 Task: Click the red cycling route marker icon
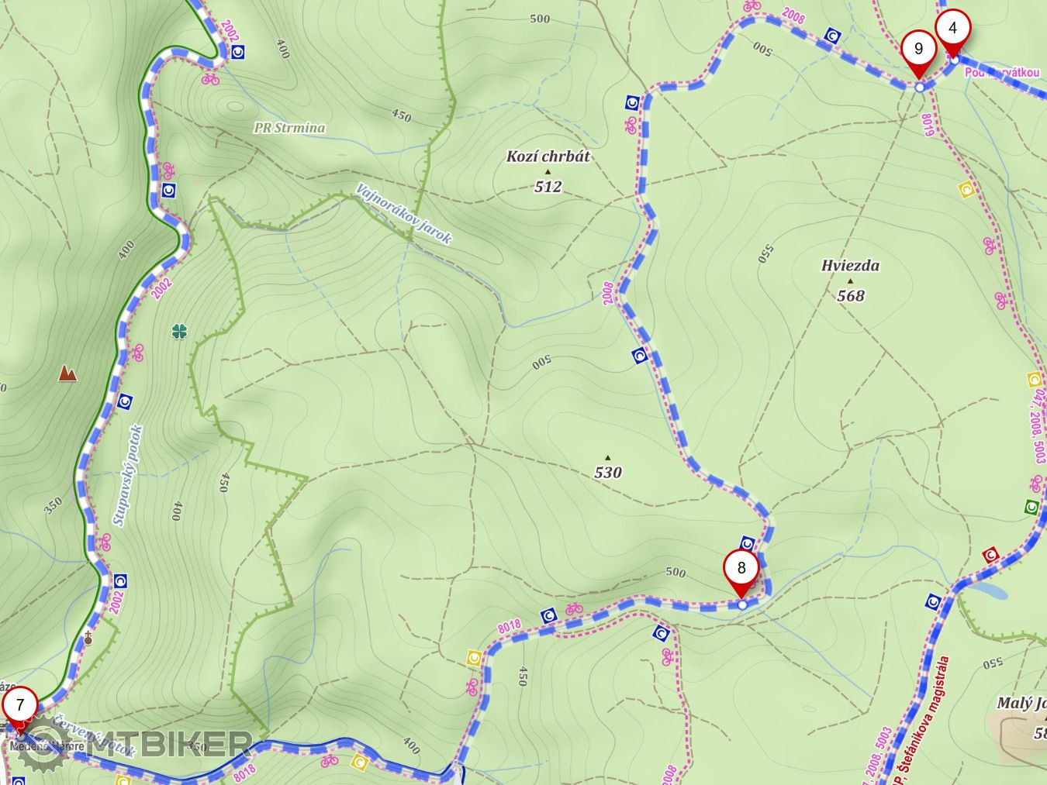(990, 555)
